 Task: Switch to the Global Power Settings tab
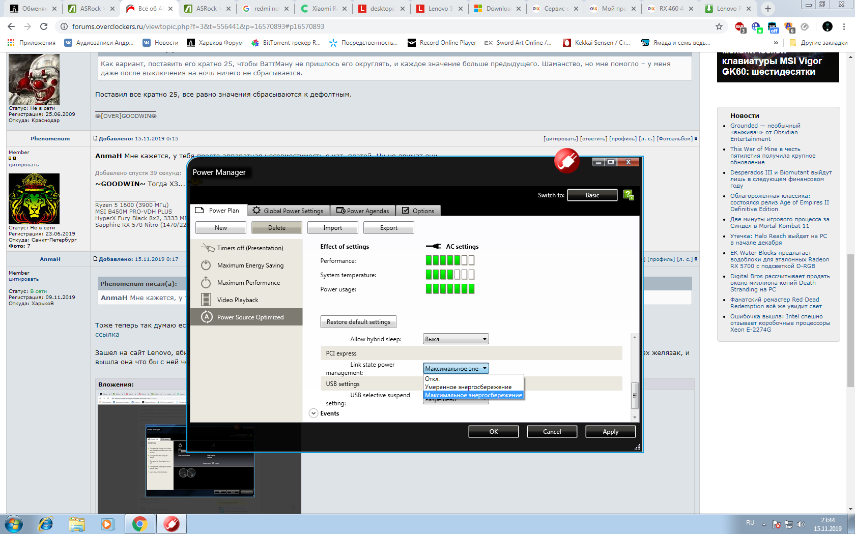point(288,211)
